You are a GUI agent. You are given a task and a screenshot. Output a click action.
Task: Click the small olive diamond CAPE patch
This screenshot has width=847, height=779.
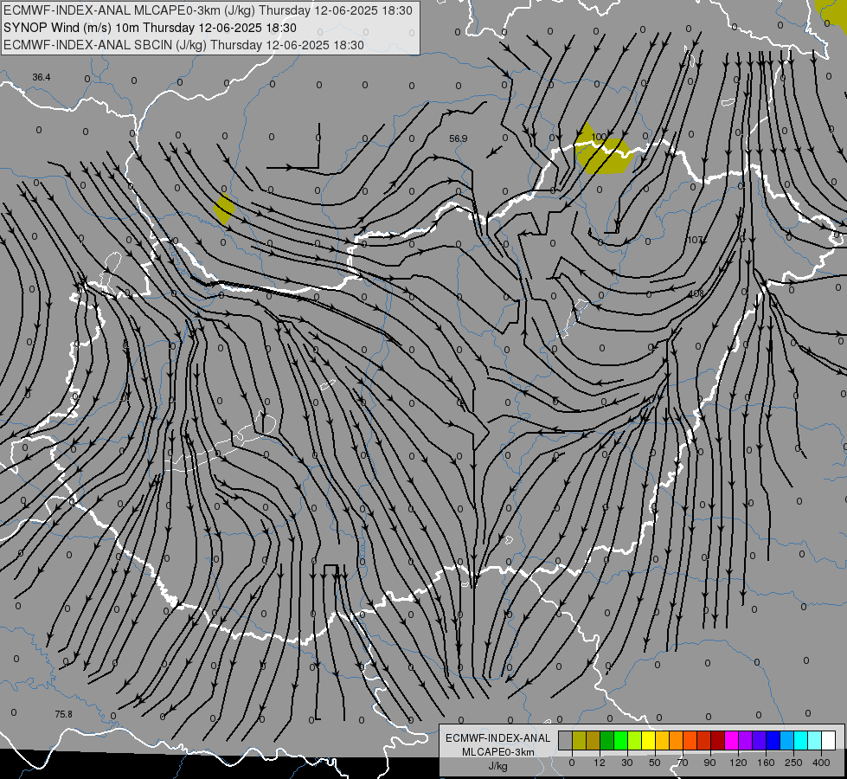[224, 209]
